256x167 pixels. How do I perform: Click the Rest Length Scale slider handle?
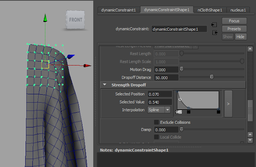click(242, 61)
